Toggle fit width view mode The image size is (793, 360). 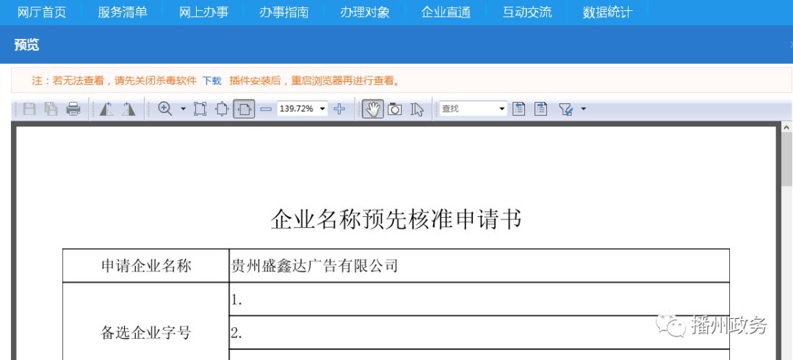(x=245, y=109)
